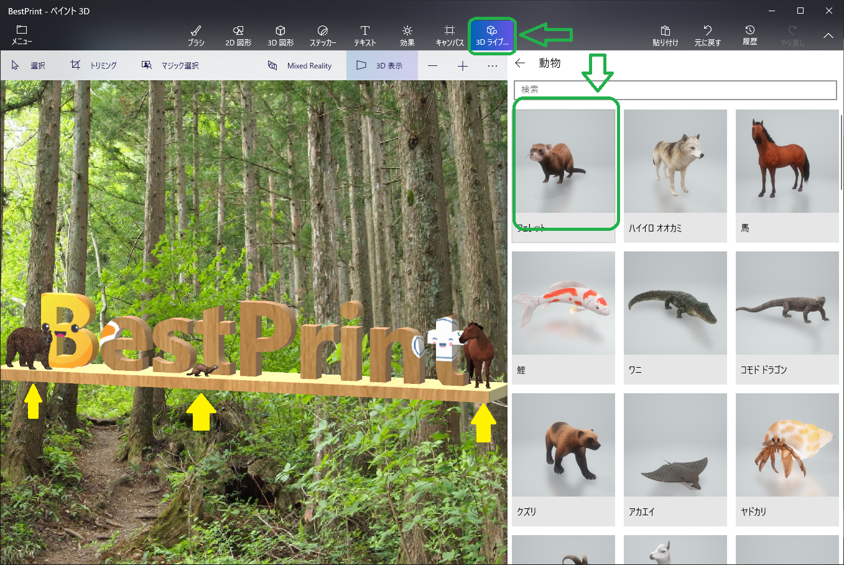This screenshot has width=844, height=565.
Task: Open the 3D 図形 shapes tab
Action: tap(281, 35)
